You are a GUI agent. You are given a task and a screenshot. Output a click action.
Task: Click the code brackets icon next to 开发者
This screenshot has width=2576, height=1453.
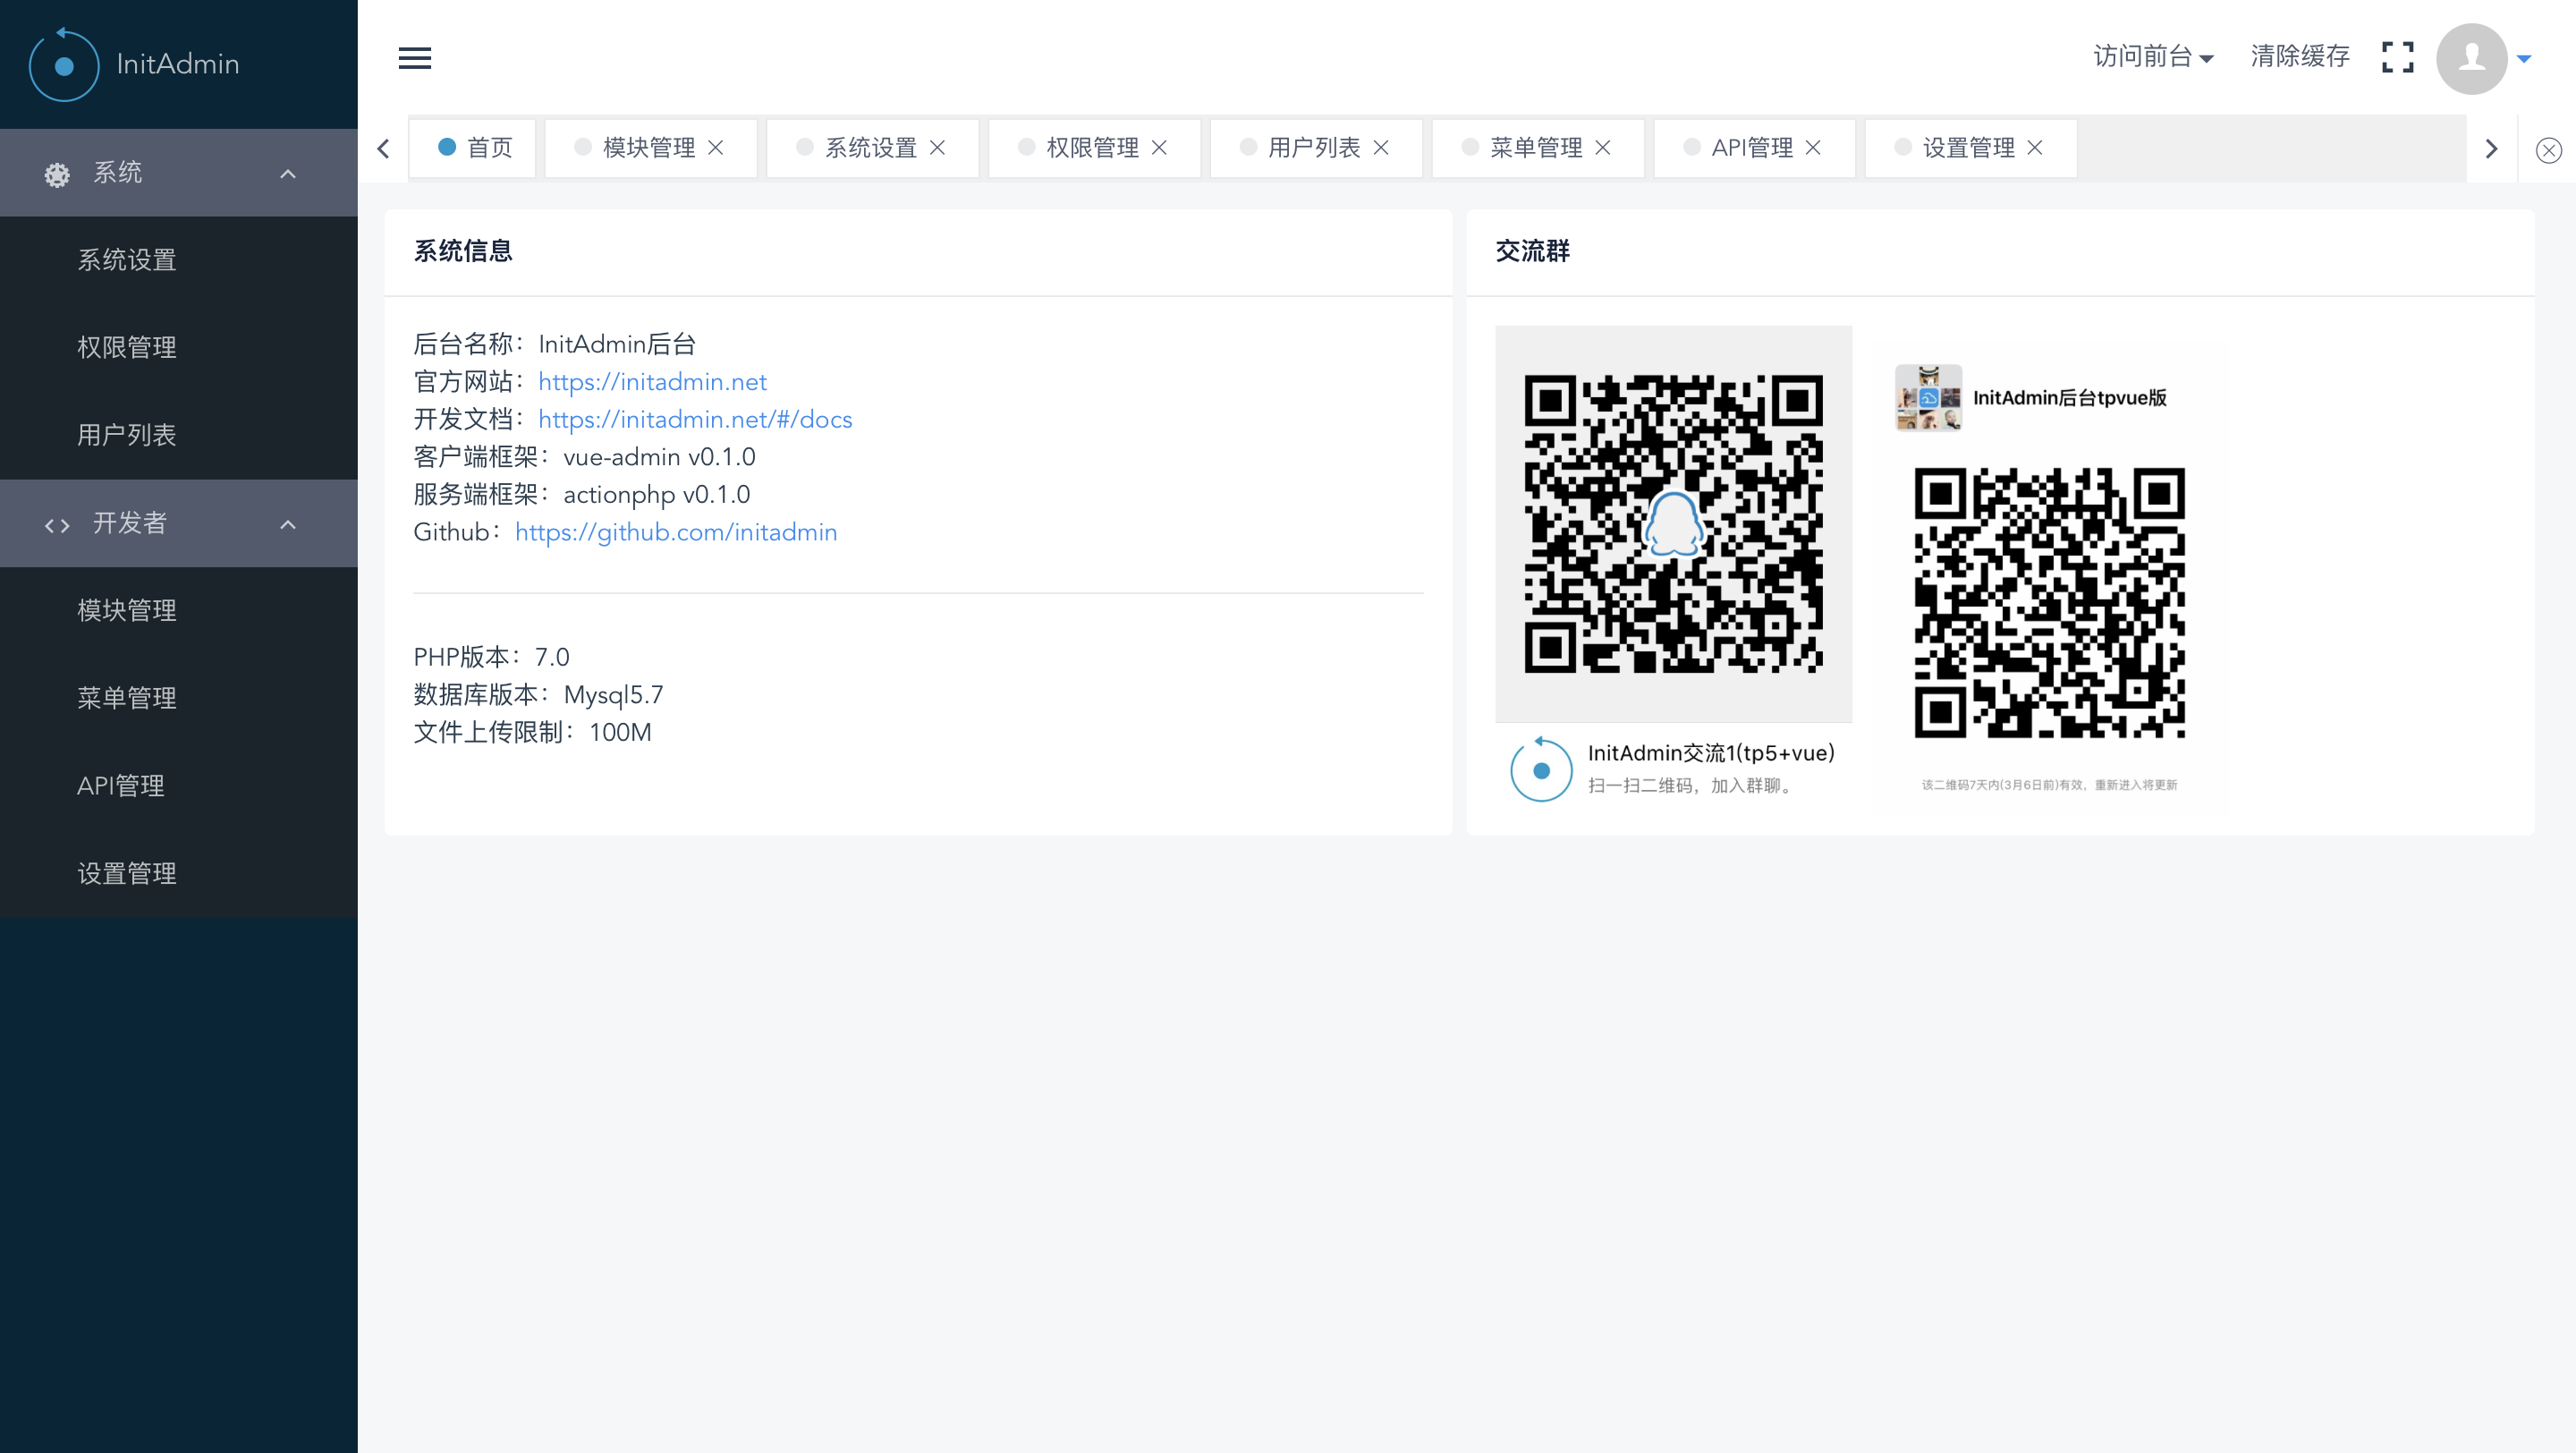[57, 524]
